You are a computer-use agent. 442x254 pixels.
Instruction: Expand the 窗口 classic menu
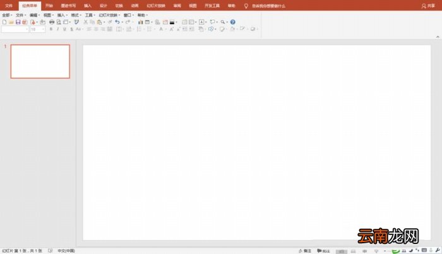click(129, 15)
